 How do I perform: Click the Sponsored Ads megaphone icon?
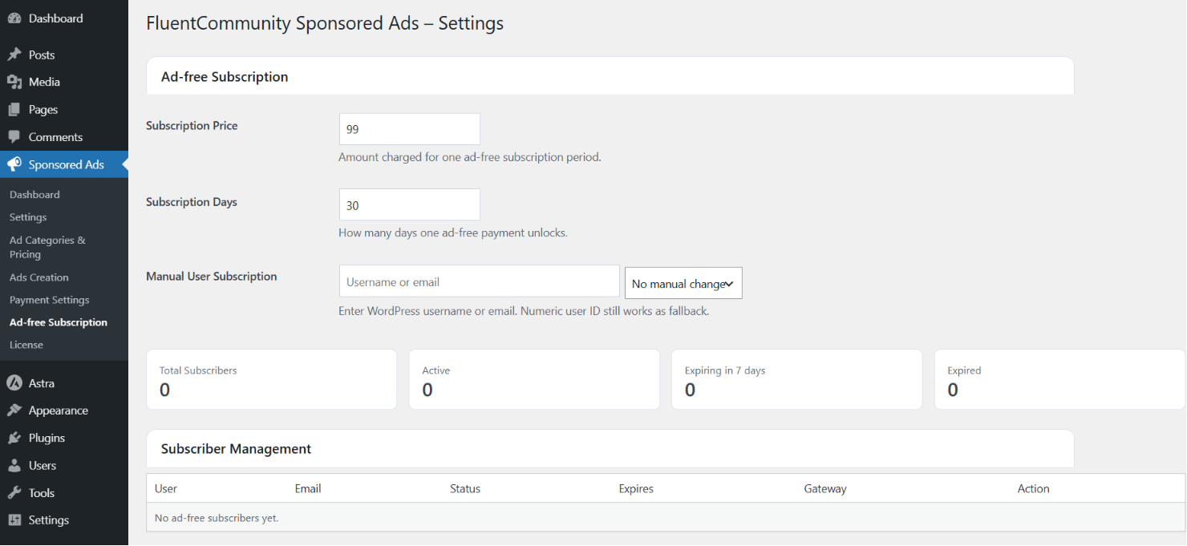(x=14, y=164)
